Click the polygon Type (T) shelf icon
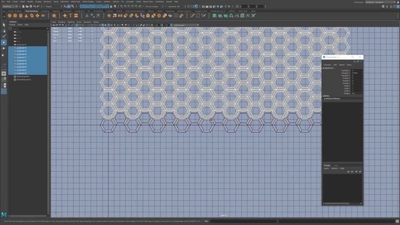This screenshot has width=400, height=225. click(x=71, y=16)
